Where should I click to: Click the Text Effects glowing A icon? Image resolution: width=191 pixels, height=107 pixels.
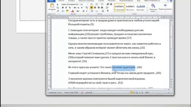coord(63,11)
